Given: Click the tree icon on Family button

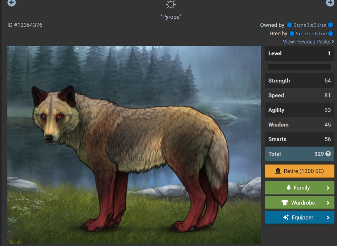Looking at the screenshot, I should click(288, 188).
